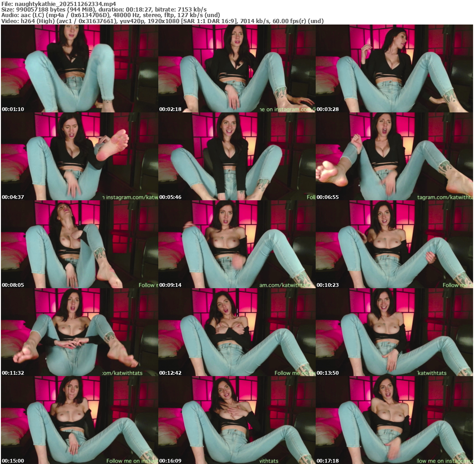474x464 pixels.
Task: Choose the 00:09:14 frame
Action: point(237,244)
